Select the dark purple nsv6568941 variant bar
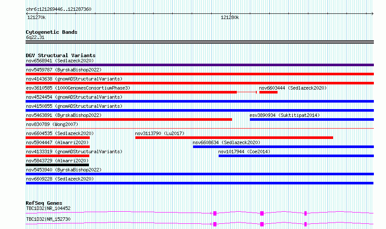 200,65
